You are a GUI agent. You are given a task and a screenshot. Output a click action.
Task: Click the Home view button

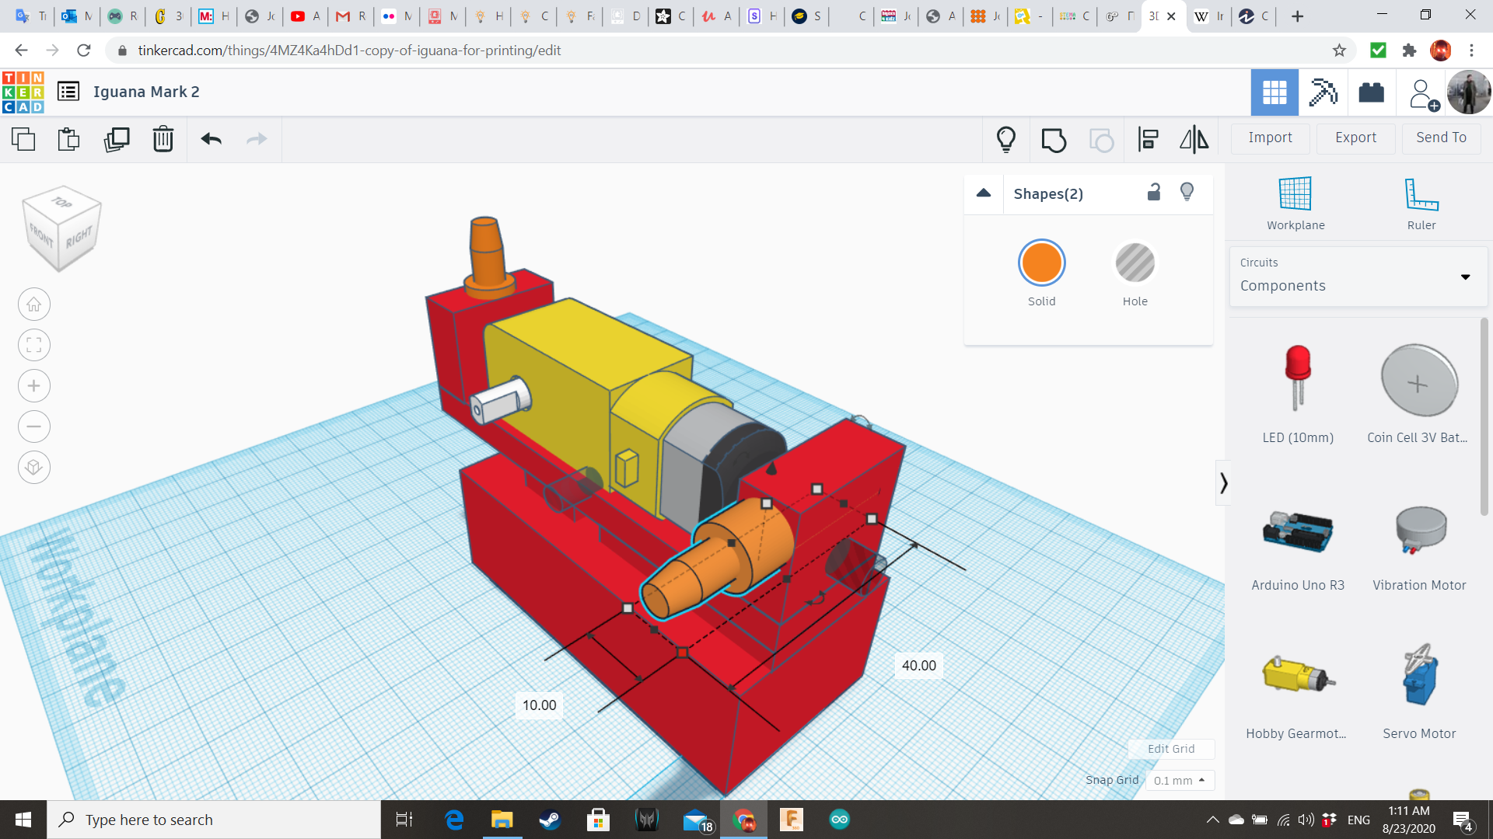coord(34,305)
